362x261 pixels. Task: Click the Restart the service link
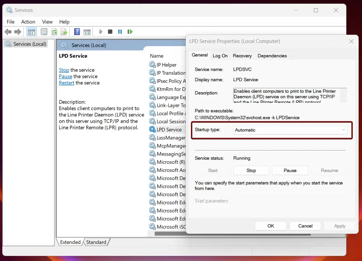66,83
